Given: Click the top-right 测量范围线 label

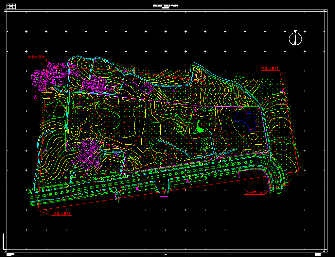Looking at the screenshot, I should pyautogui.click(x=269, y=69).
